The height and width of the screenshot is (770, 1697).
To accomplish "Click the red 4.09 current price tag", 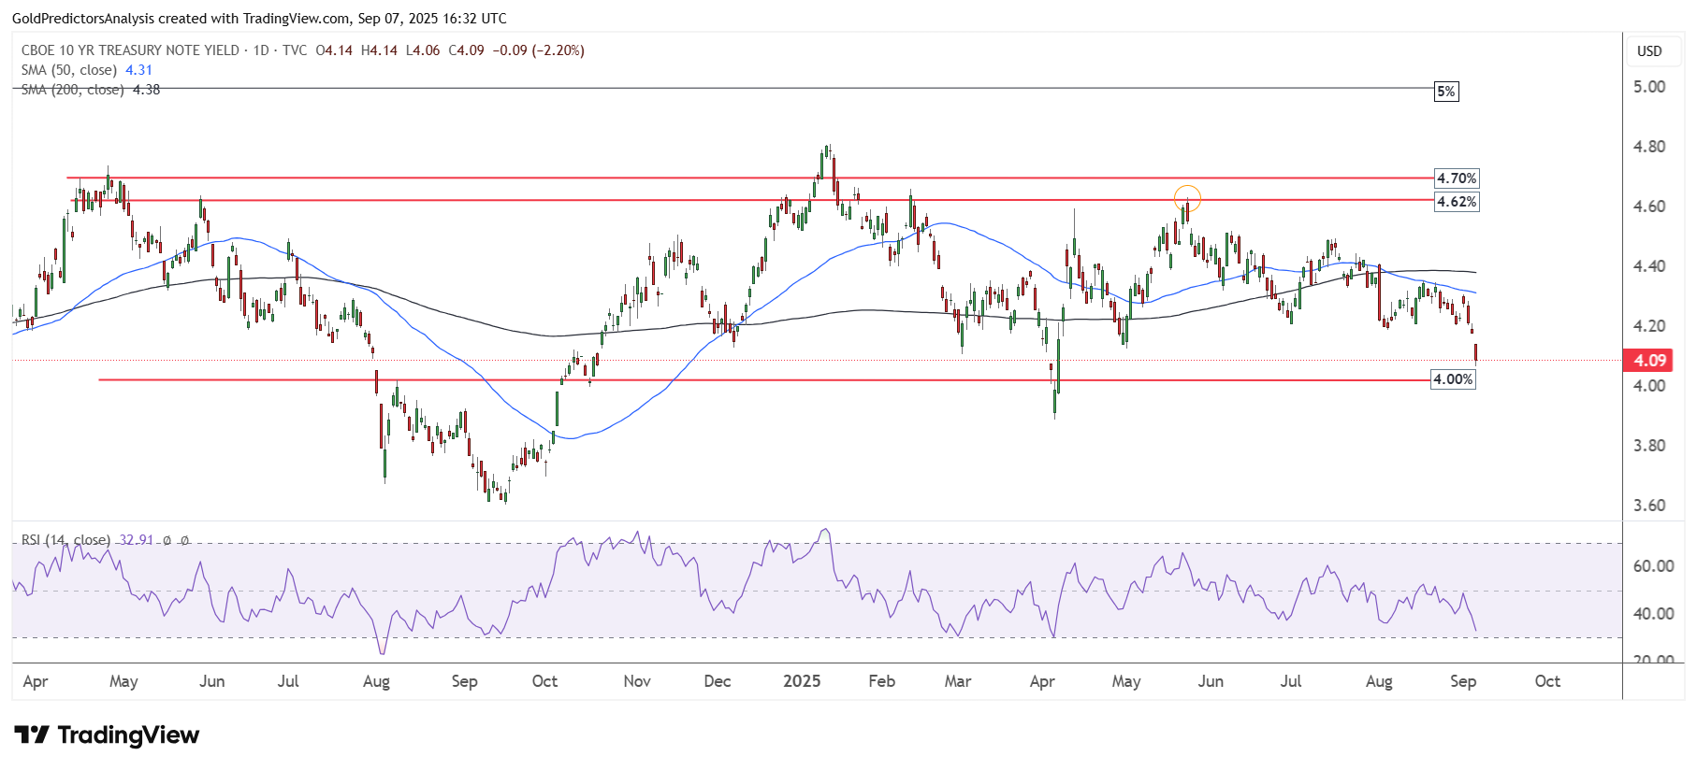I will 1649,360.
